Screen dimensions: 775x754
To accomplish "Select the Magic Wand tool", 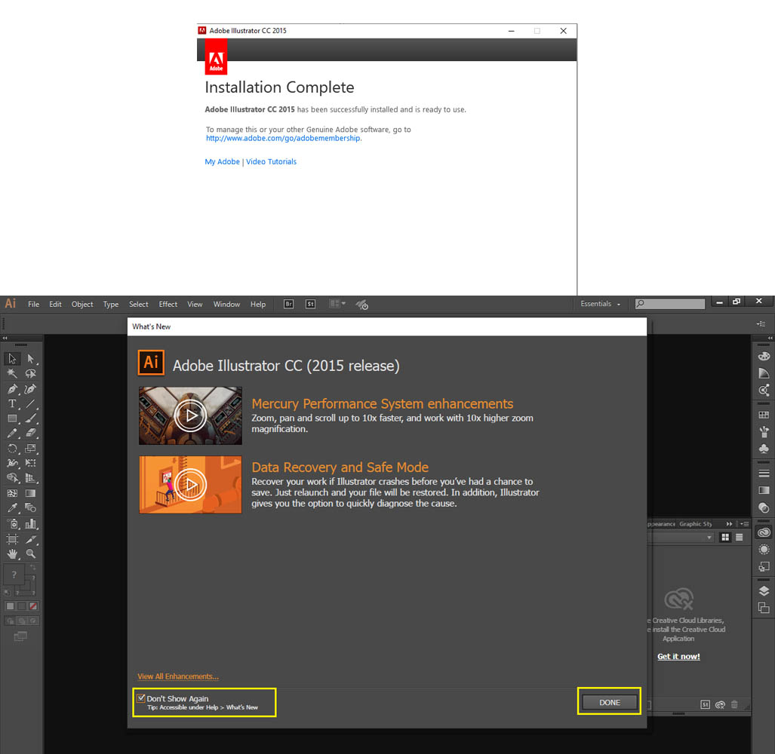I will coord(12,373).
